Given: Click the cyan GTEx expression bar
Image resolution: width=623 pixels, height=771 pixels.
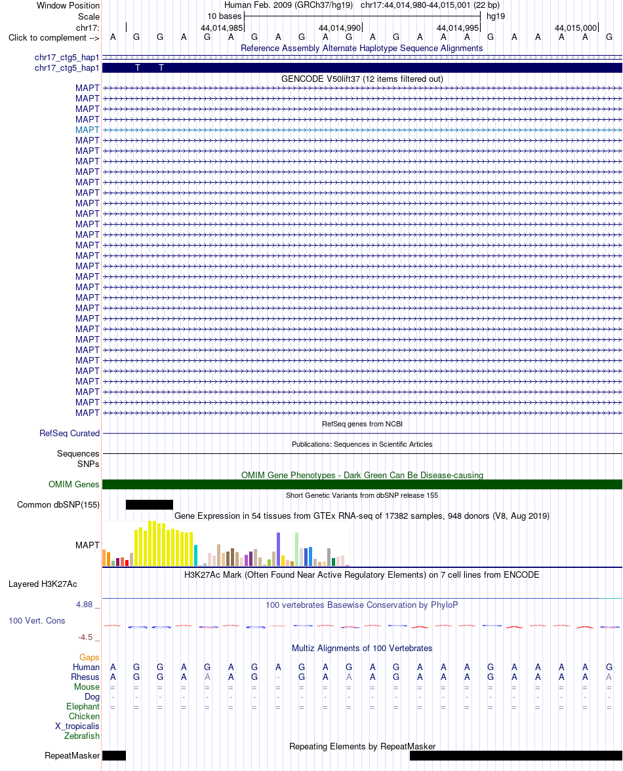Looking at the screenshot, I should click(196, 555).
